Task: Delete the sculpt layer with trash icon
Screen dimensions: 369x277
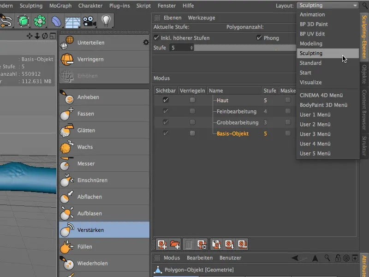Action: pos(189,244)
